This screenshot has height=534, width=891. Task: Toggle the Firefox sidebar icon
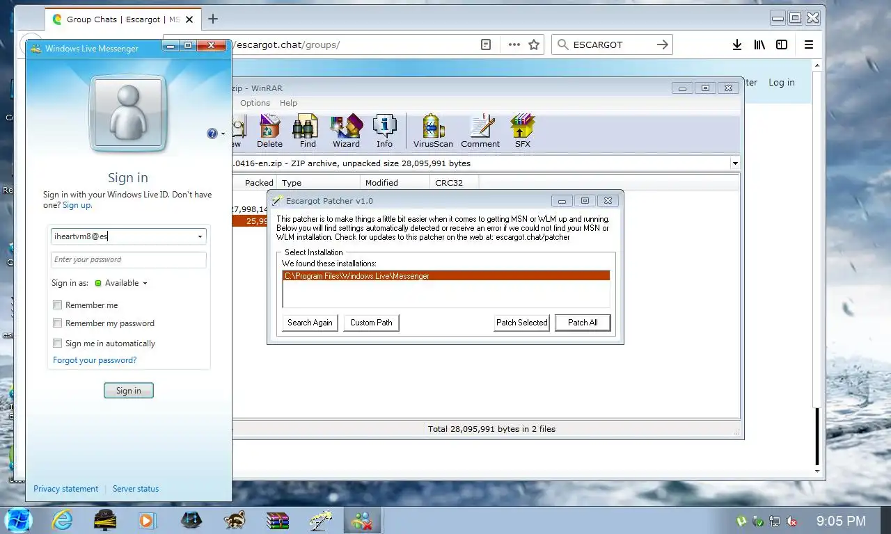point(782,44)
